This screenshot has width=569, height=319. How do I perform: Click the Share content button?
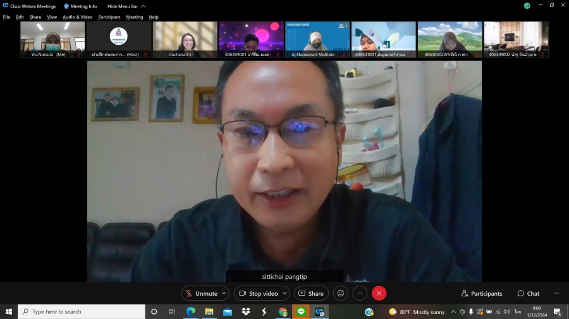coord(311,293)
